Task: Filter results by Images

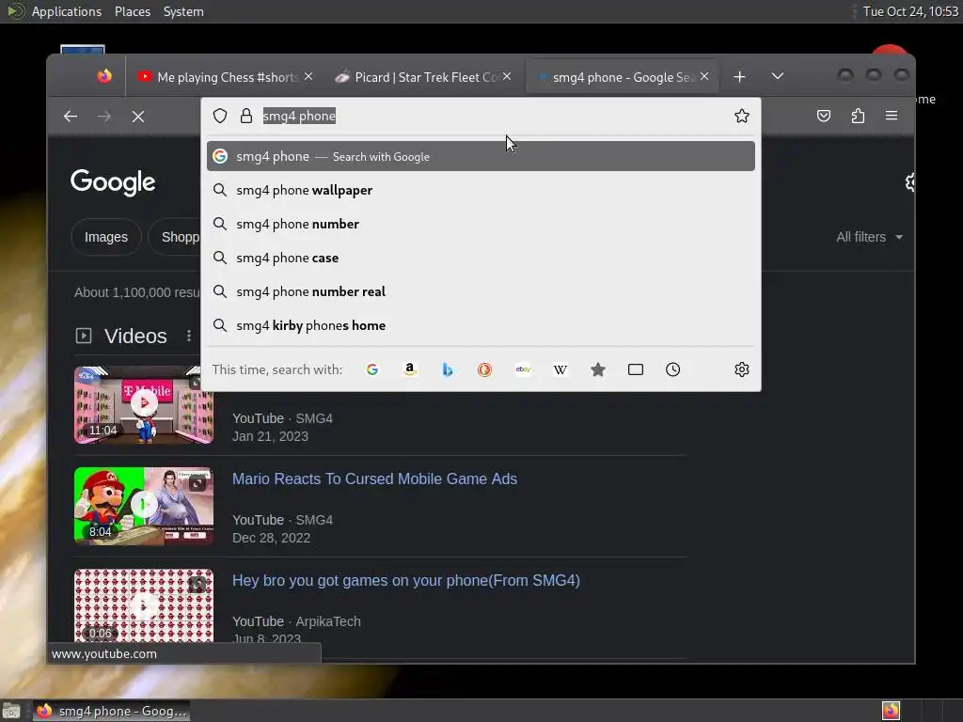Action: click(x=106, y=237)
